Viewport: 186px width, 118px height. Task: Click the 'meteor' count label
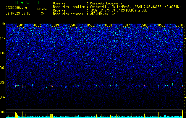[42, 9]
